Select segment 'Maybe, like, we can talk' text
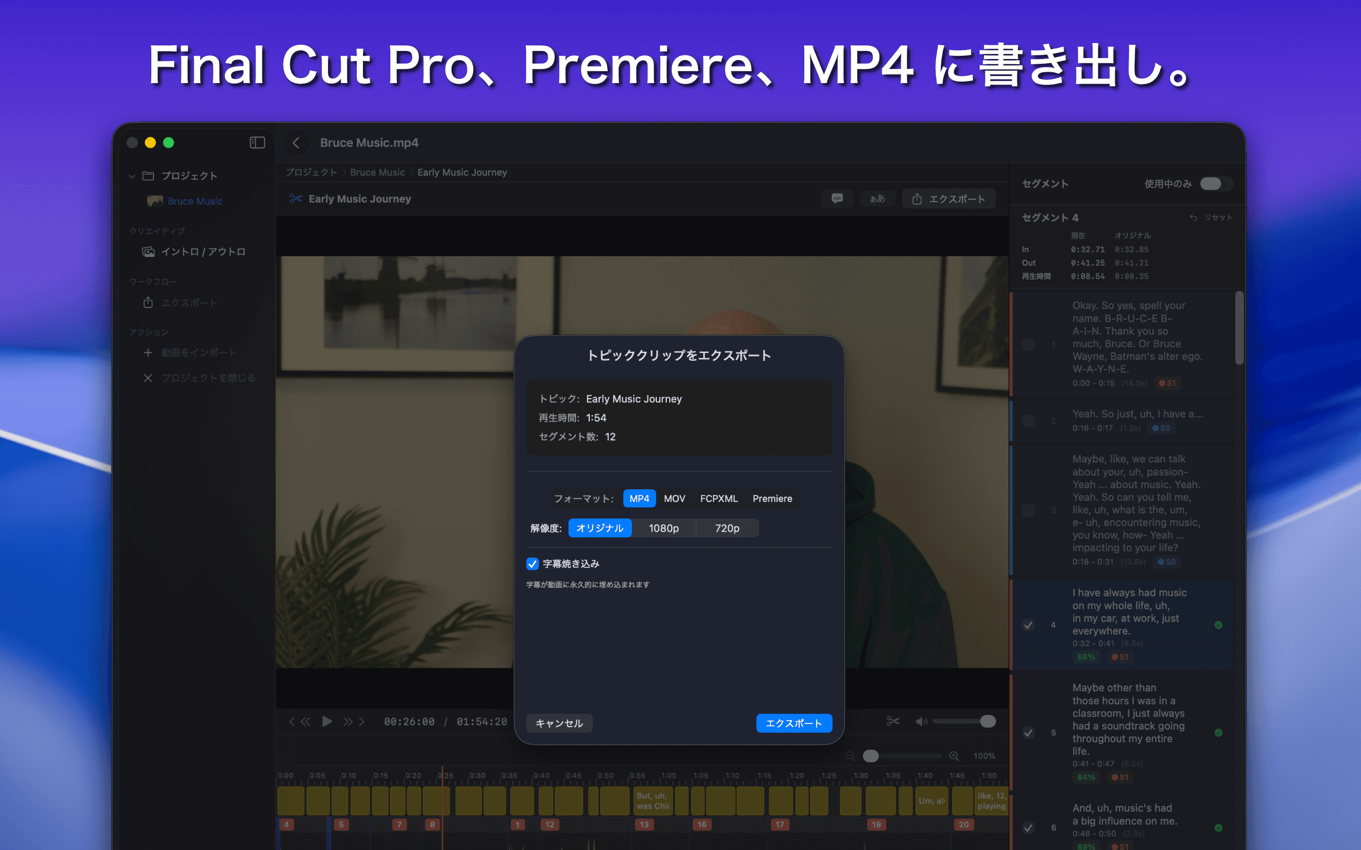Screen dimensions: 1361x850 click(1136, 503)
